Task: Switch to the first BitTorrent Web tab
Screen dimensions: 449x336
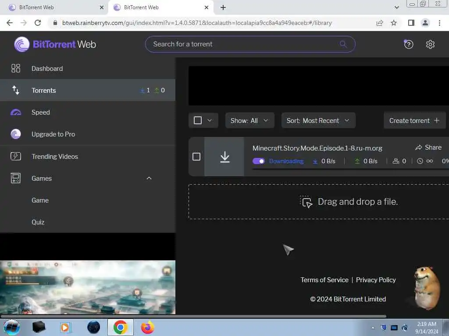Action: (x=54, y=7)
